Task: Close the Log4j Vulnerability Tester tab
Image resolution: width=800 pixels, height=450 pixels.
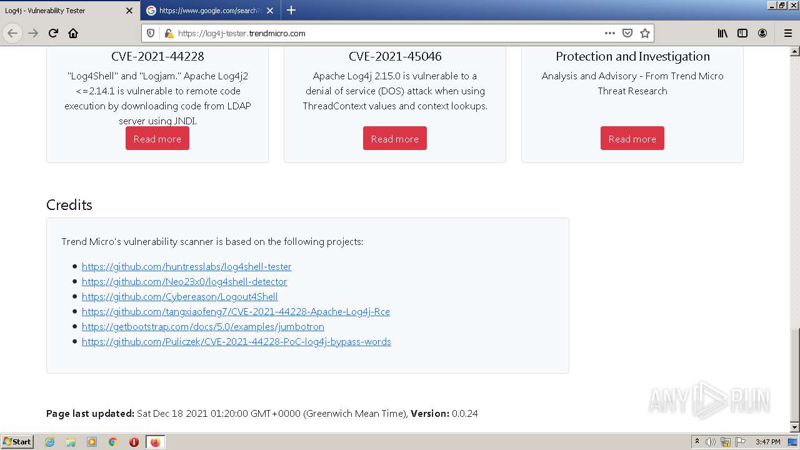Action: click(x=129, y=11)
